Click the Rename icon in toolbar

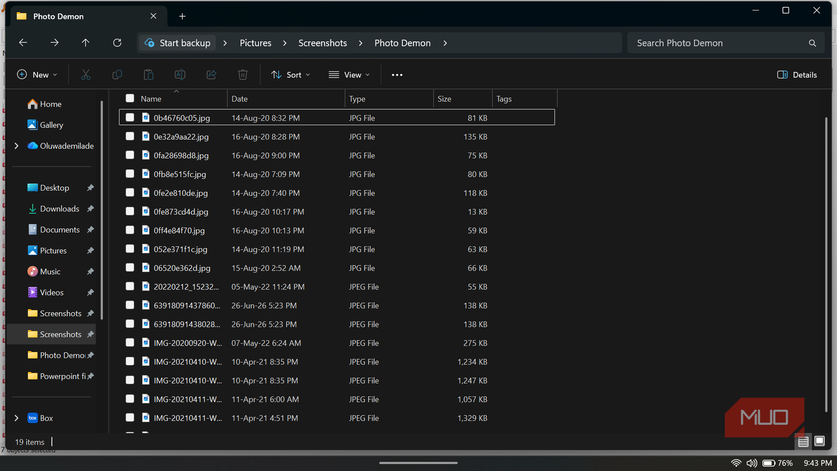(180, 75)
